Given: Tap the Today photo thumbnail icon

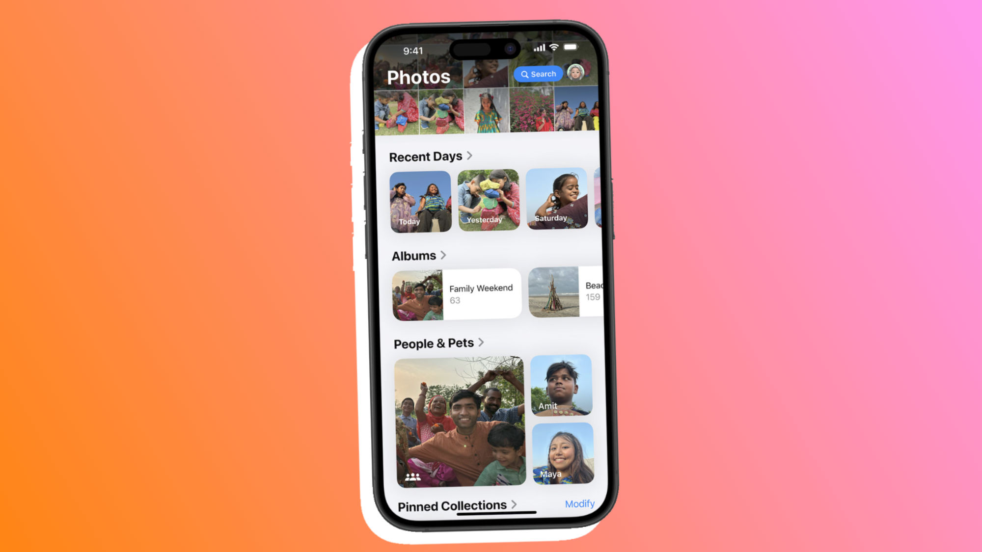Looking at the screenshot, I should [x=419, y=200].
